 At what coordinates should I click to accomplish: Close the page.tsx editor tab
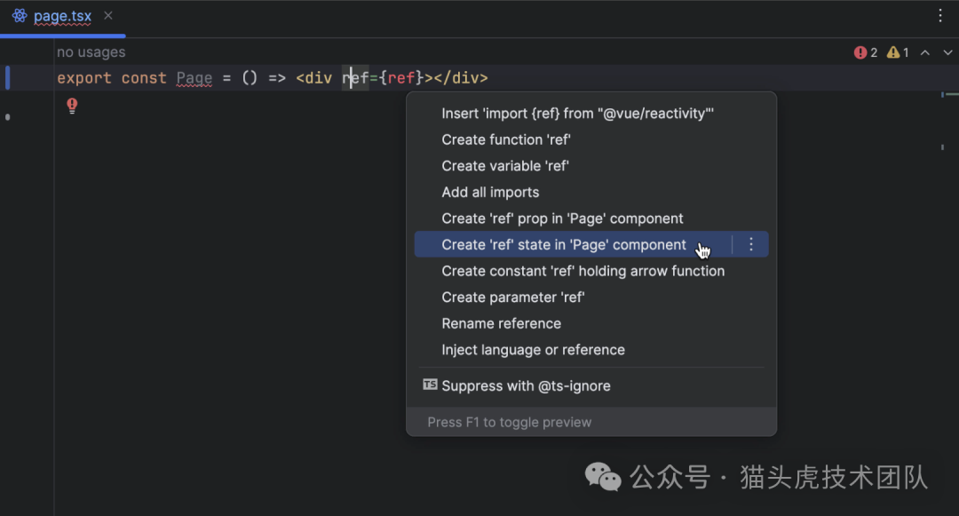[108, 16]
